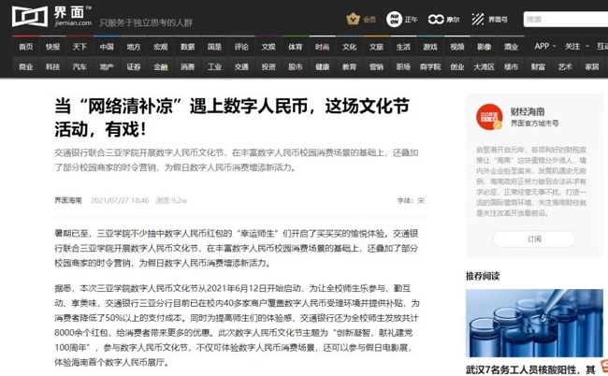Open the 科技 channel tab

click(x=52, y=66)
